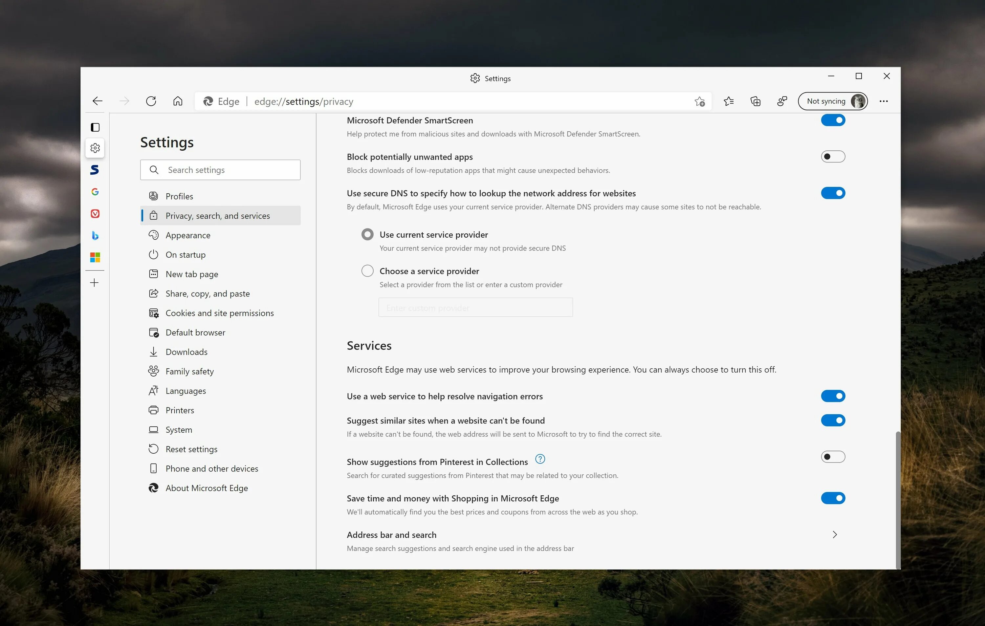Toggle the vertical tabs pane icon
Screen dimensions: 985x626
coord(95,127)
